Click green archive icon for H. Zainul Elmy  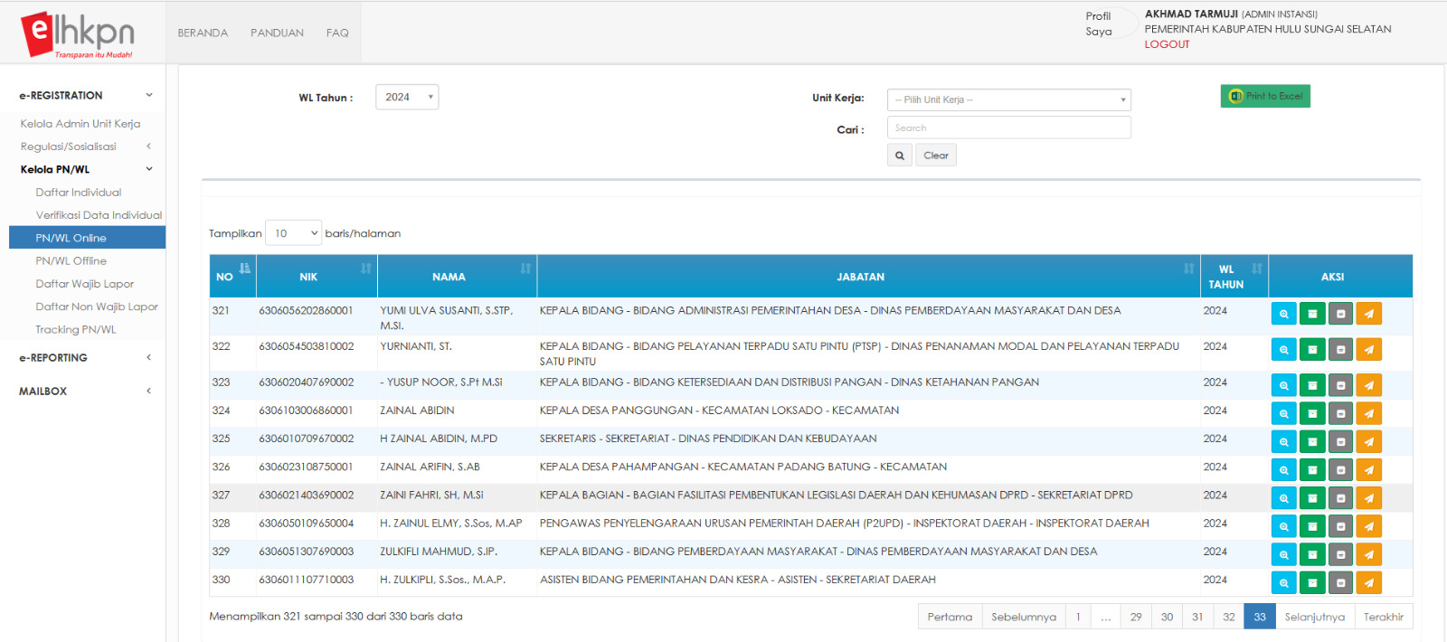click(1311, 526)
